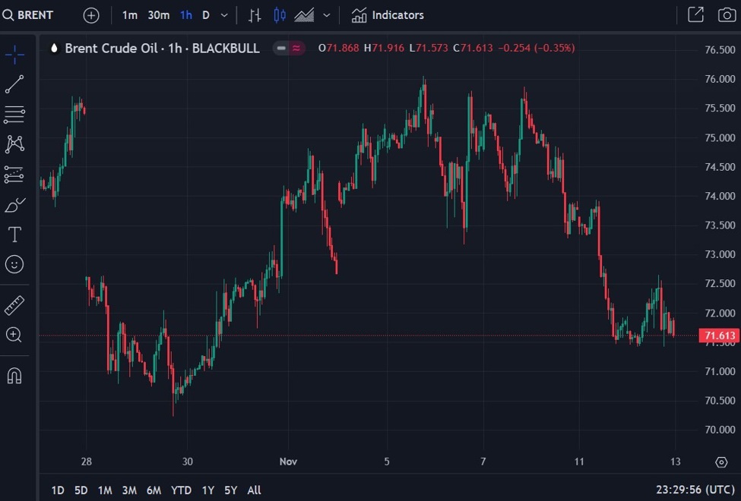Viewport: 741px width, 501px height.
Task: Select bar chart style
Action: click(255, 15)
